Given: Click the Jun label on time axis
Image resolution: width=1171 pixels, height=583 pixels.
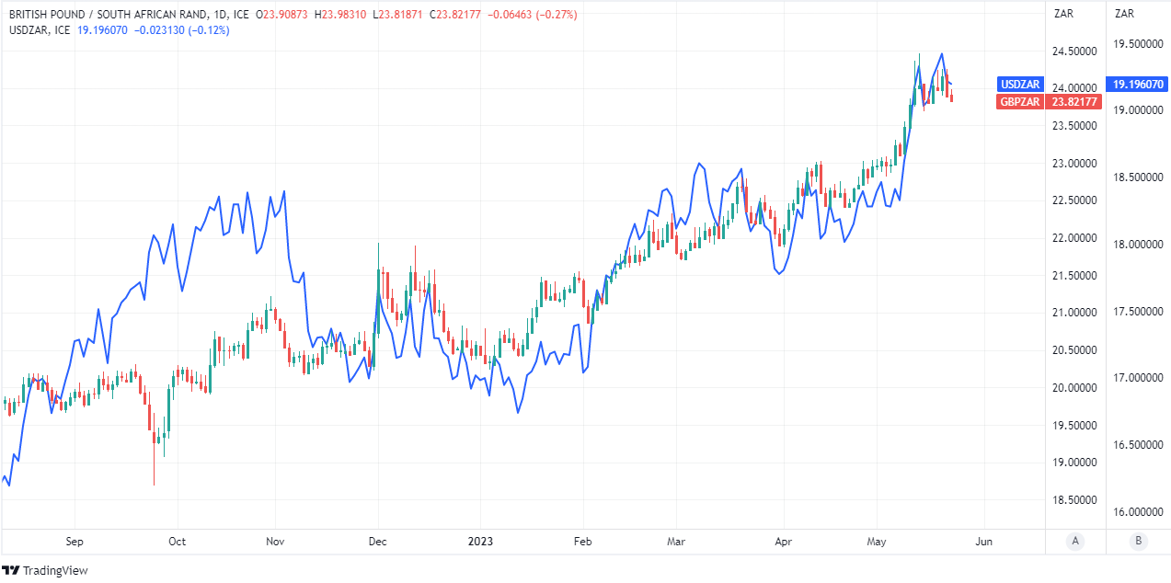Looking at the screenshot, I should [x=983, y=541].
